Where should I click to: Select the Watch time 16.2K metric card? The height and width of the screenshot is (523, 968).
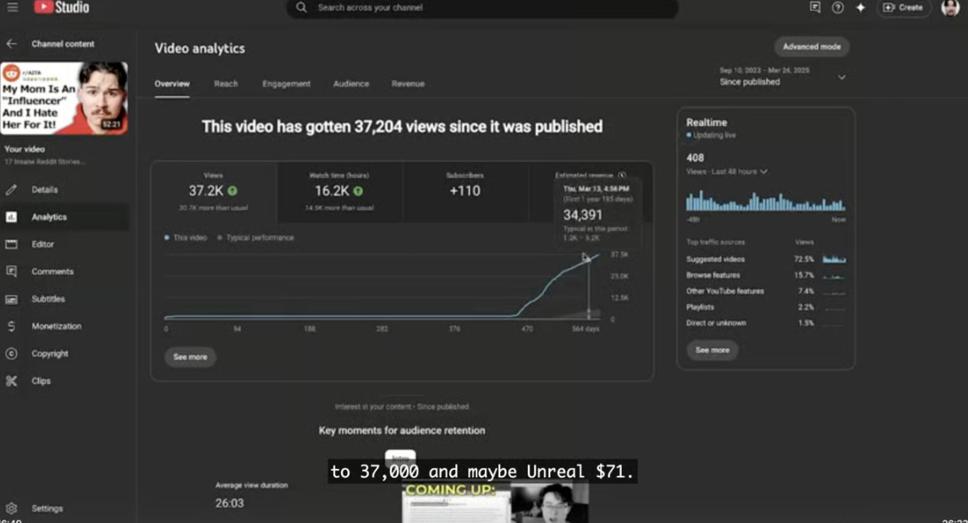[x=339, y=192]
